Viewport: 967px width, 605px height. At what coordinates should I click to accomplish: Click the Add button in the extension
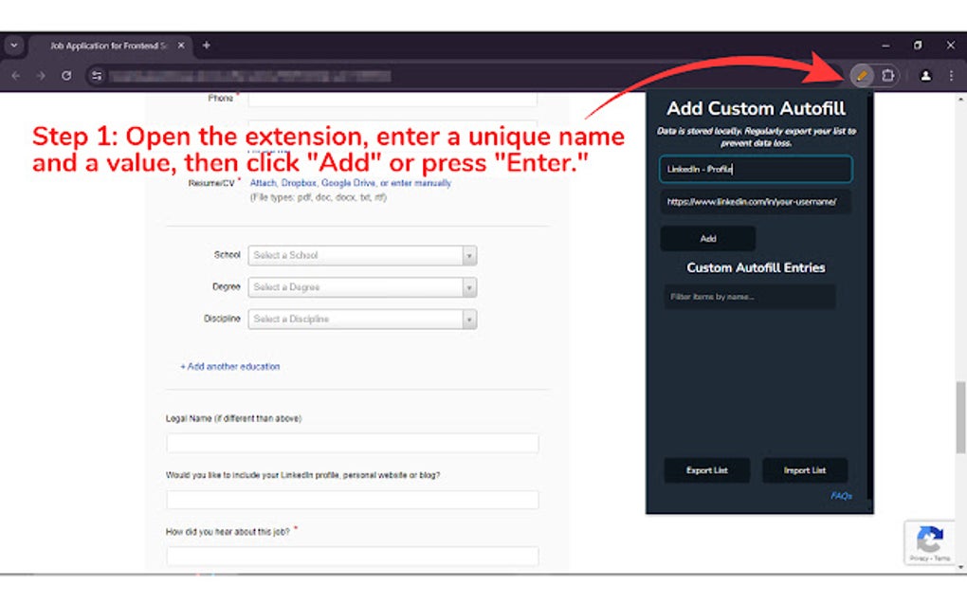(706, 239)
